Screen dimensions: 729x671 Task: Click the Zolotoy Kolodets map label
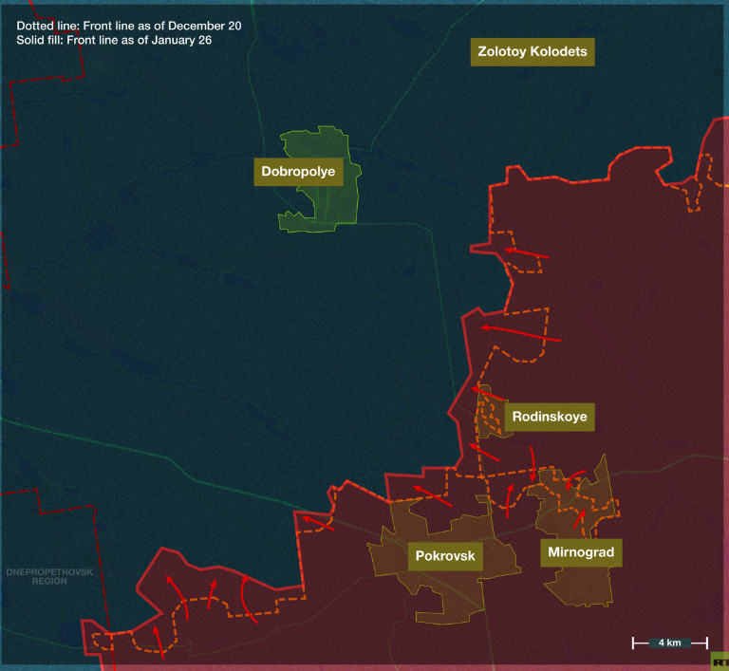532,51
